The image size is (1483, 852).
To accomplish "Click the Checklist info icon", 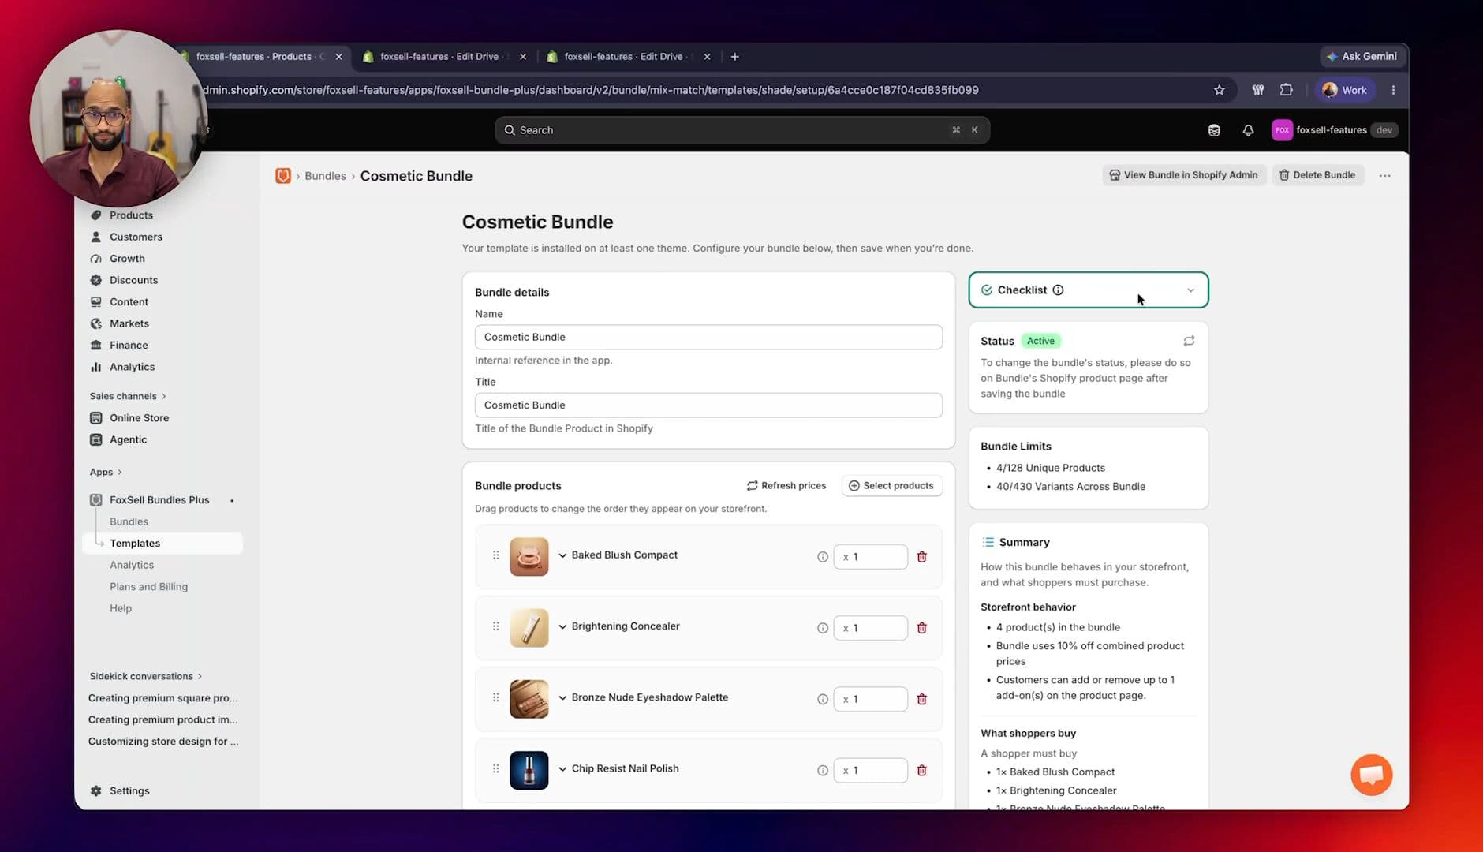I will click(1058, 290).
